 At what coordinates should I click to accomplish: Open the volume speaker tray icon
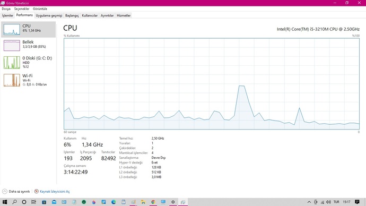click(328, 202)
